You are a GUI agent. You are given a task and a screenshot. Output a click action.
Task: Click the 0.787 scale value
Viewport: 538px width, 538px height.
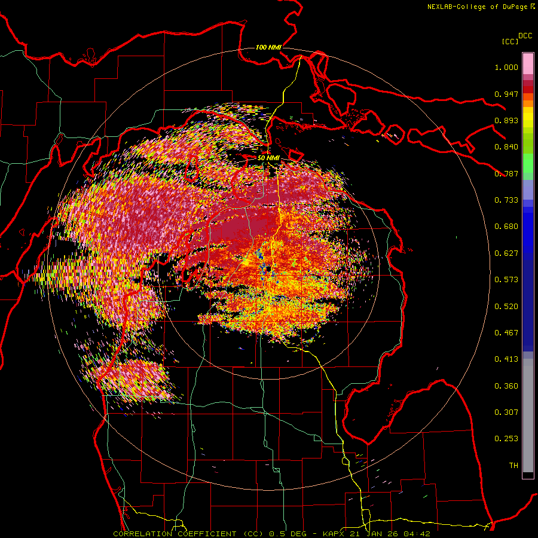point(506,173)
